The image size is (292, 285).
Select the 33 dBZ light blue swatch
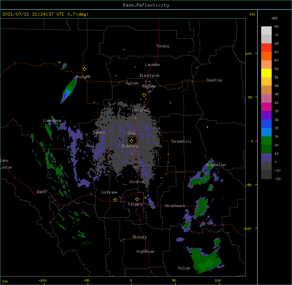click(266, 132)
